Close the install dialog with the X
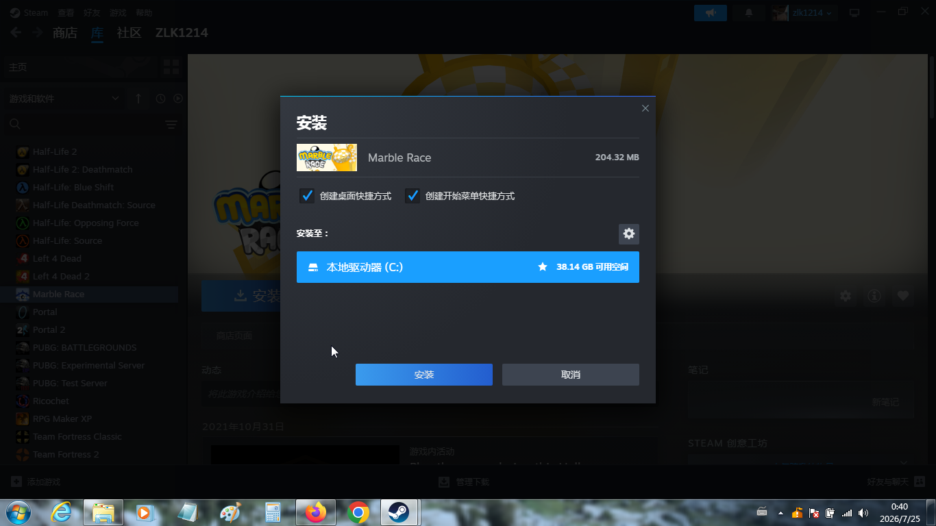 645,108
